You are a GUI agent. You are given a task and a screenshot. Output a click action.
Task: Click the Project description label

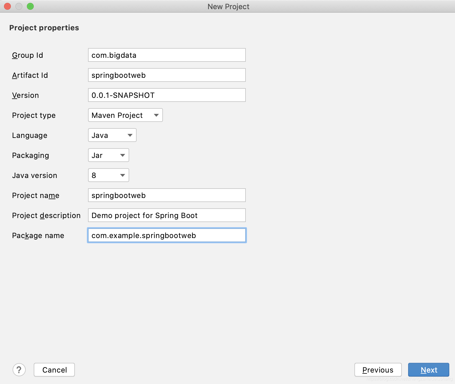point(46,215)
